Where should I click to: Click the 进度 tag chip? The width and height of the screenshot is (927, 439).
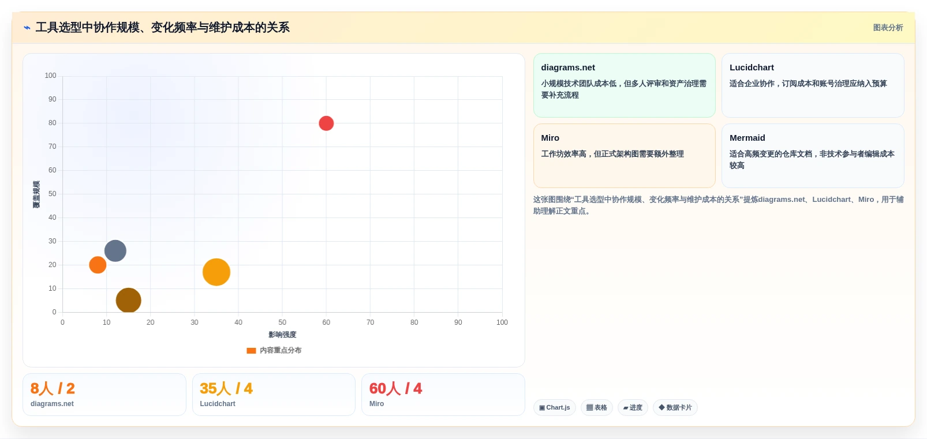click(633, 408)
